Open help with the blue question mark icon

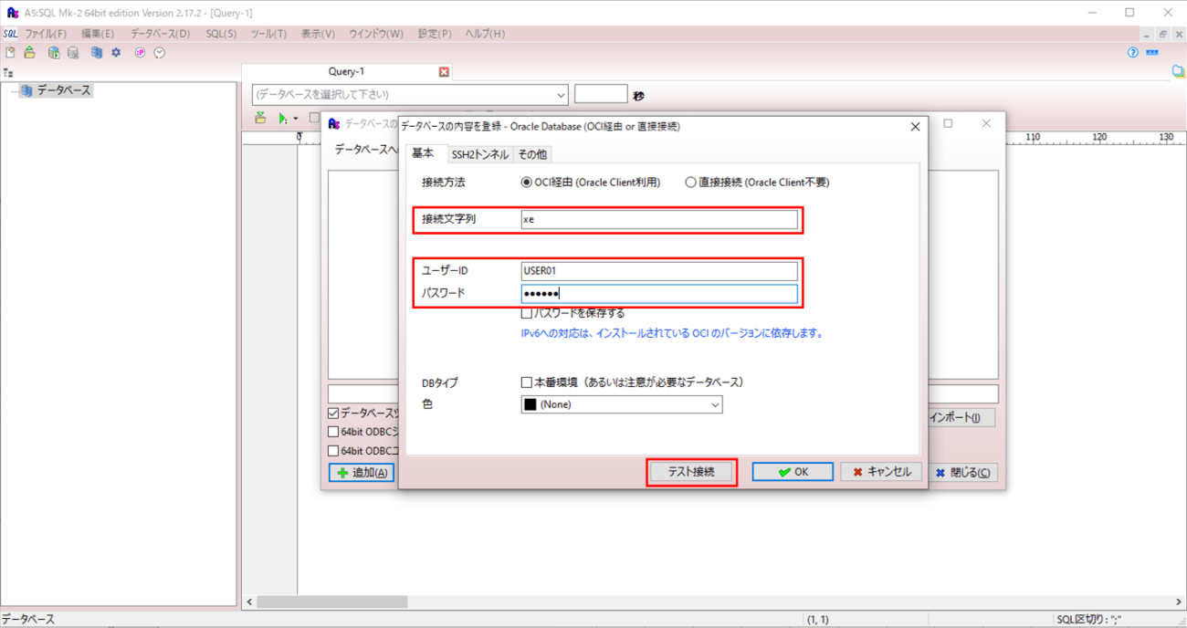tap(1133, 53)
